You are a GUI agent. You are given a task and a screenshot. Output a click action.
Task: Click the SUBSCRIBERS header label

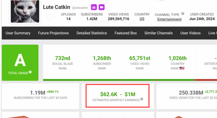click(x=92, y=14)
